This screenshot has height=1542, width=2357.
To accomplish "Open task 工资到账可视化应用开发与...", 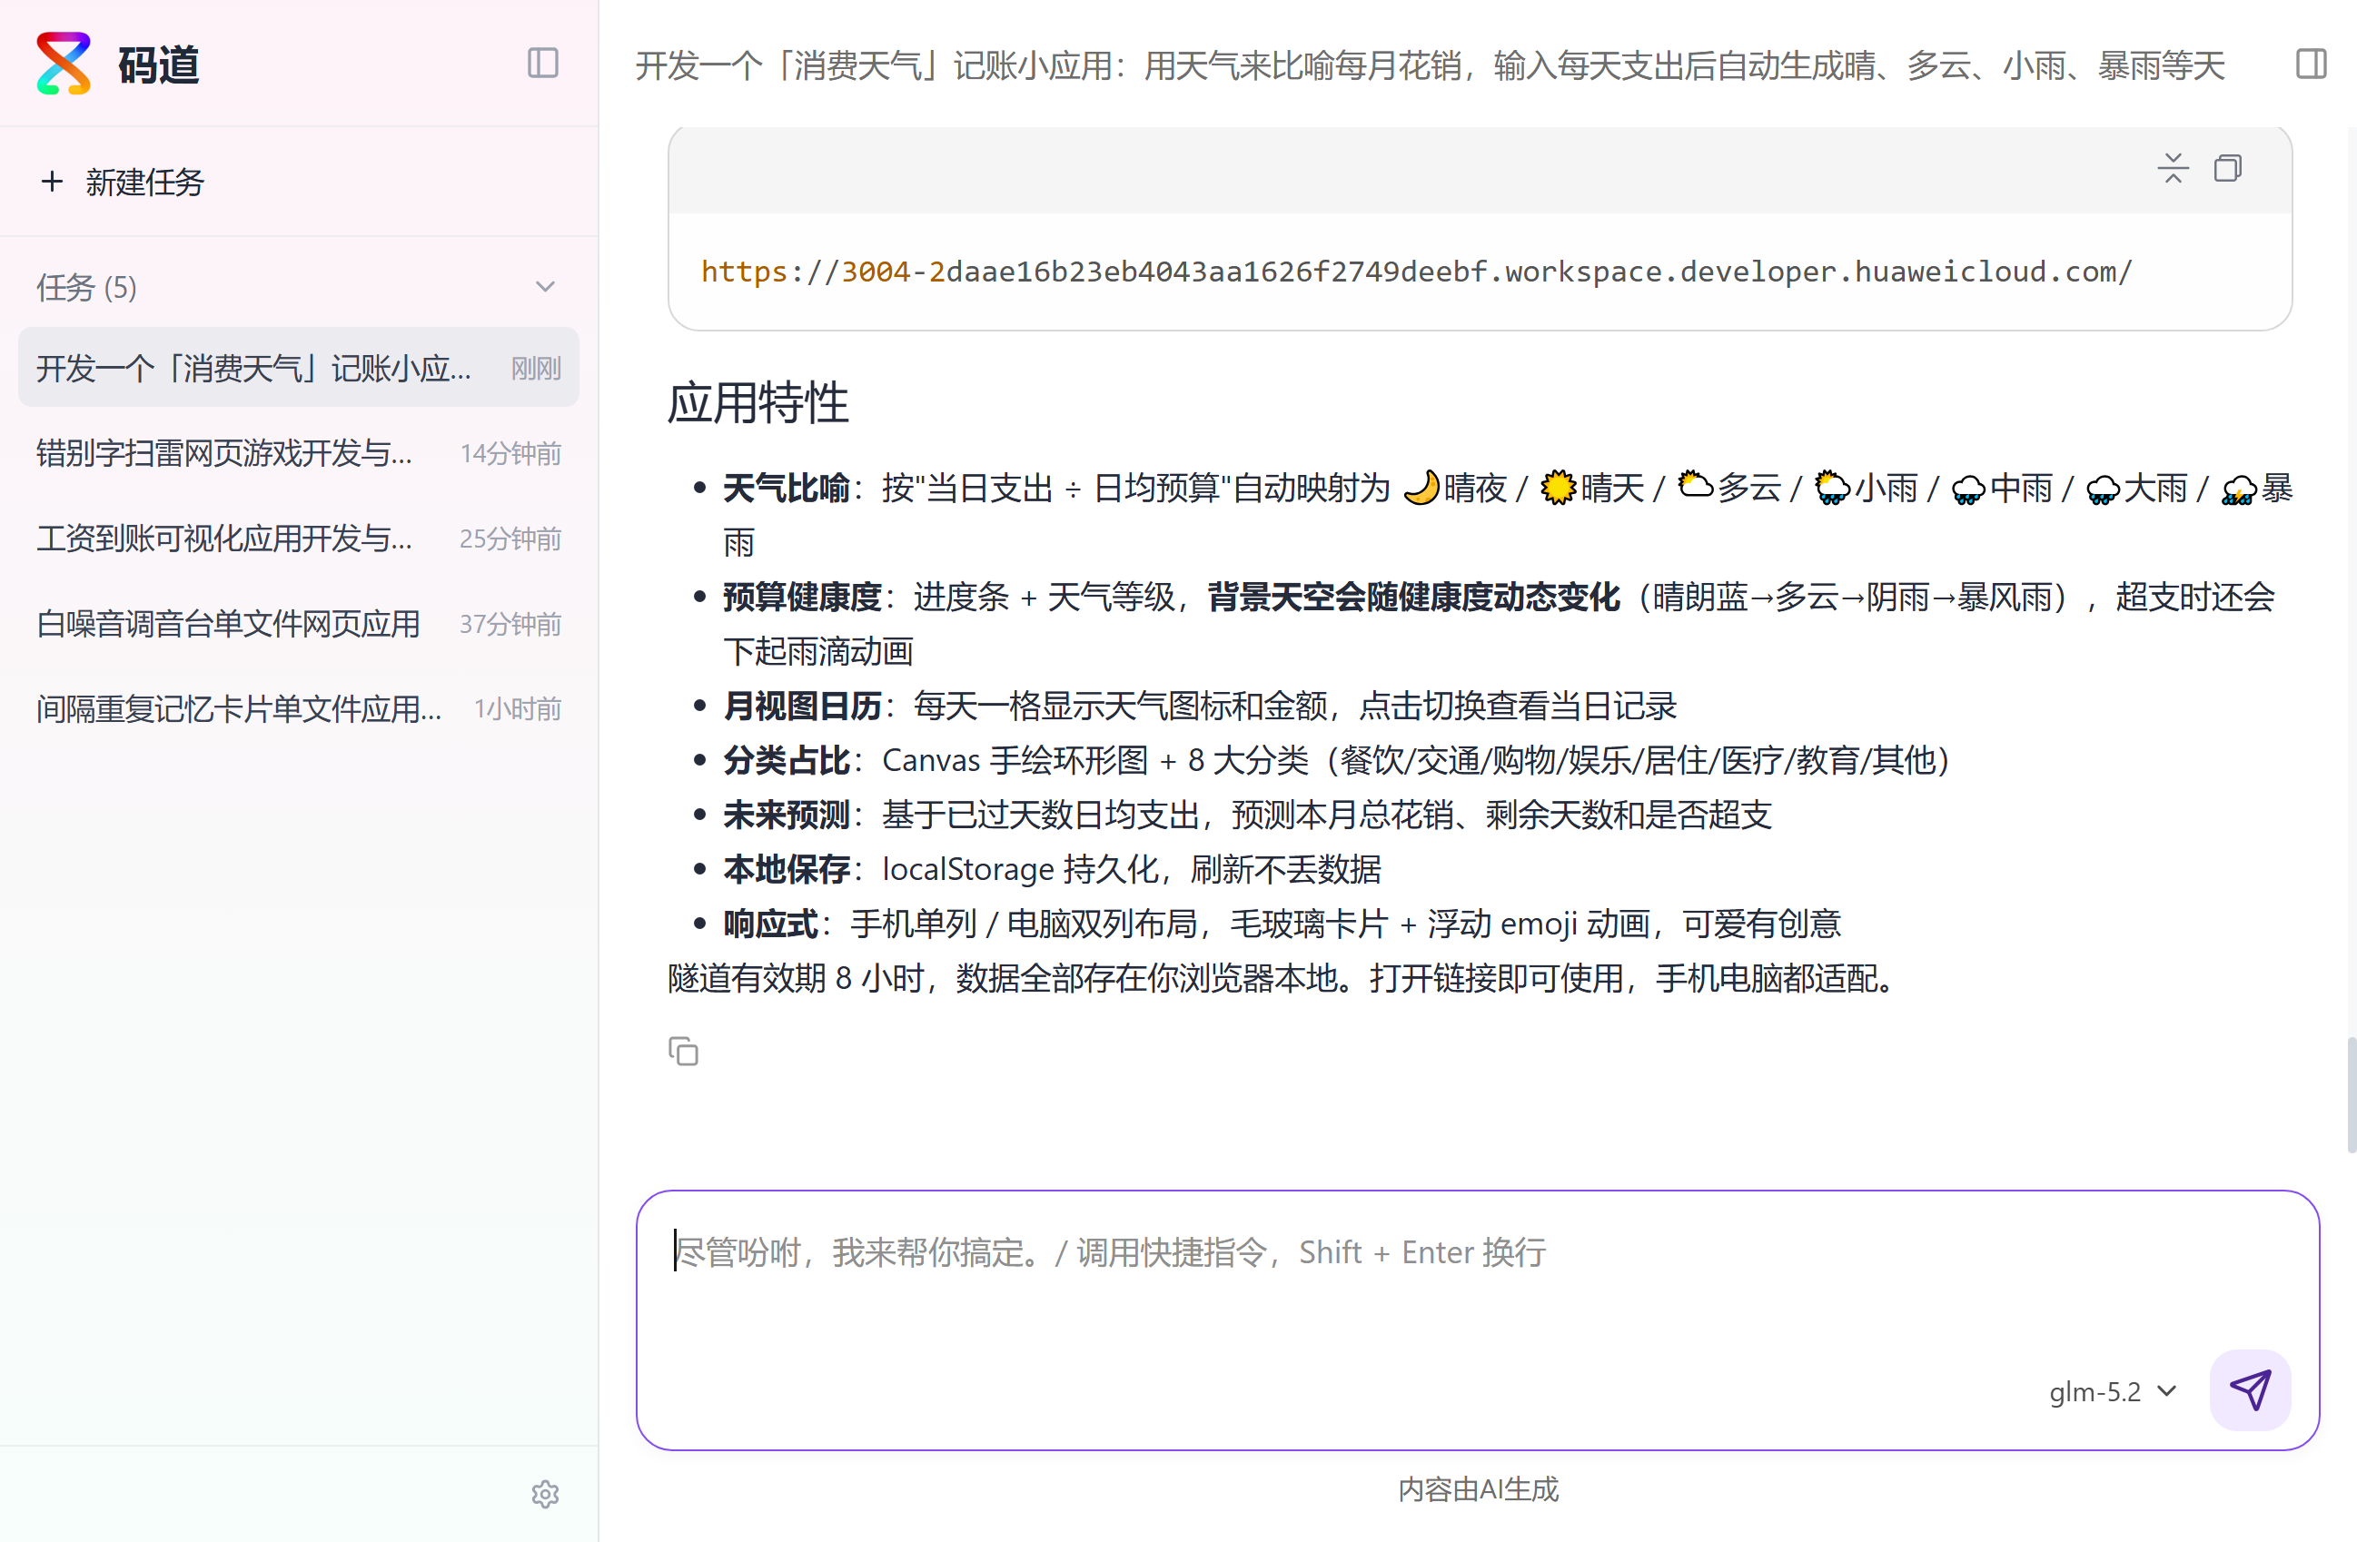I will 298,538.
